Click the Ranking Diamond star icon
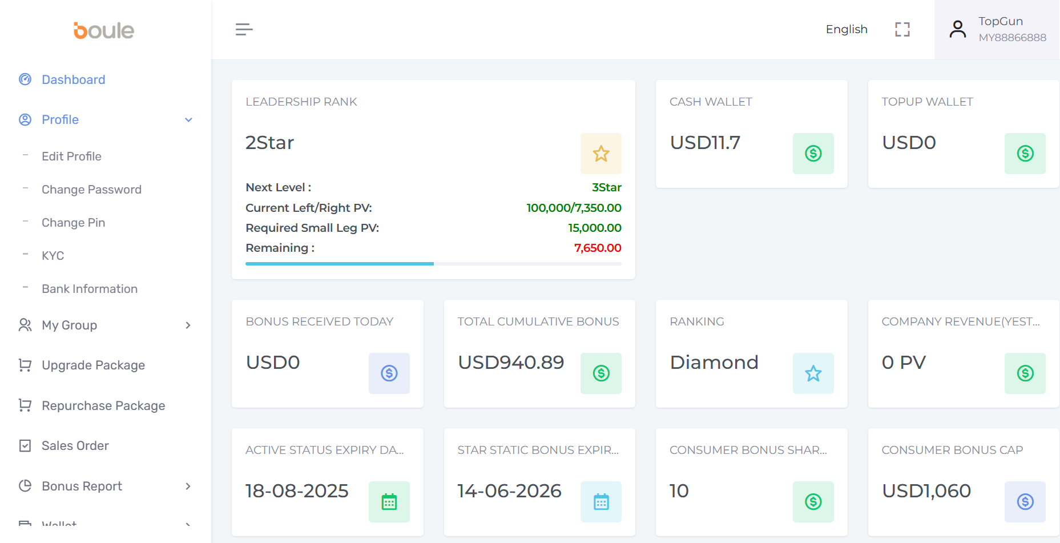 pos(813,373)
